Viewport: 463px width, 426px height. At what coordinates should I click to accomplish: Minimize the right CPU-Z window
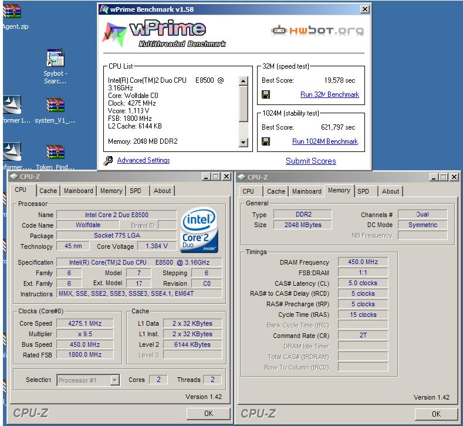click(434, 177)
